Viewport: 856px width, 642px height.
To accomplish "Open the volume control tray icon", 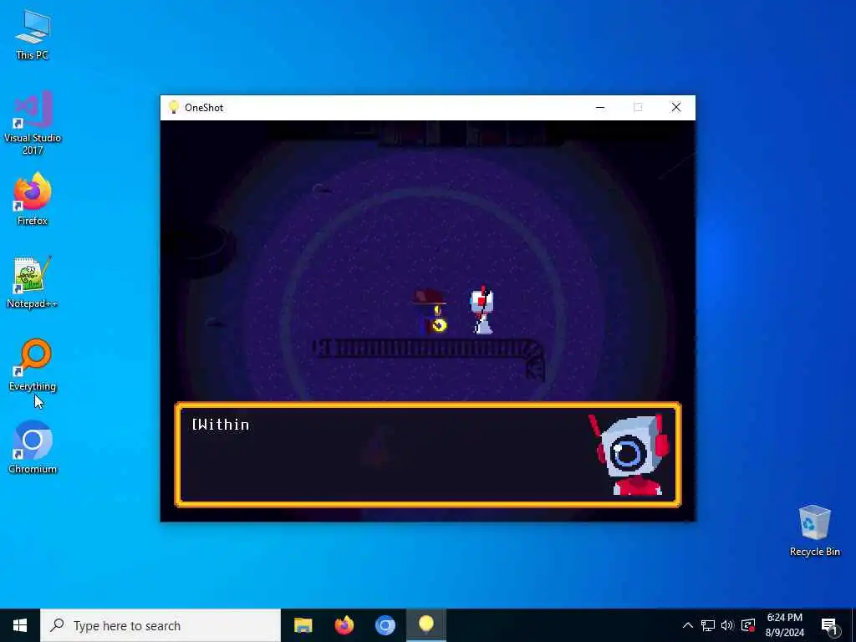I will 727,625.
